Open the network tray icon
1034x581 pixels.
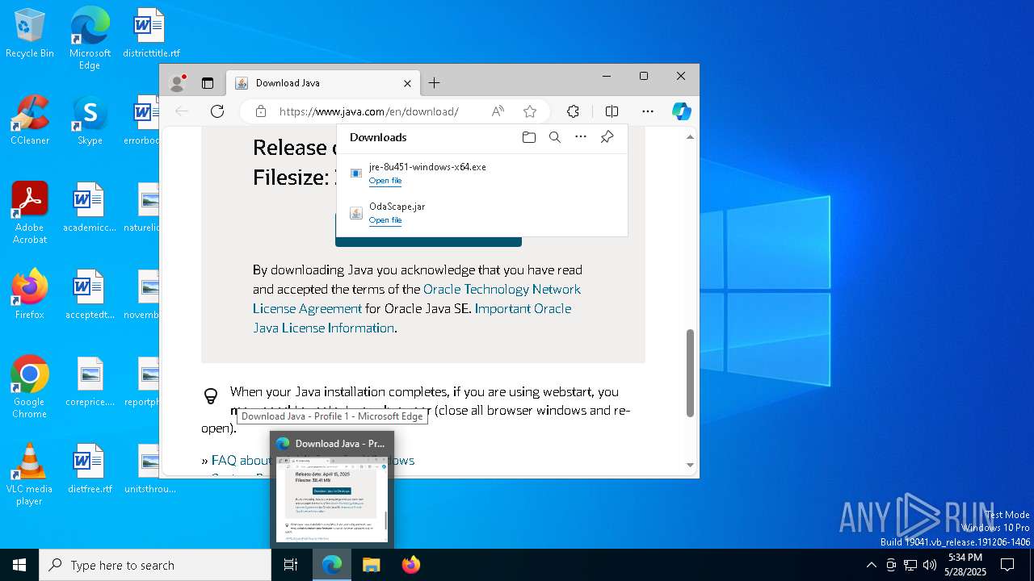910,565
